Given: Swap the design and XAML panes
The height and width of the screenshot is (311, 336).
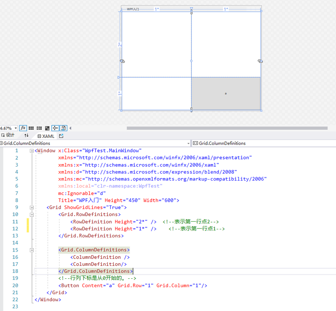Looking at the screenshot, I should click(x=26, y=135).
